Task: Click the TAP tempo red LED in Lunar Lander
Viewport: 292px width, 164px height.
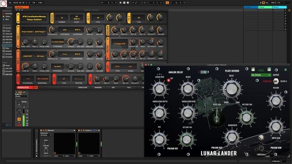Action: point(169,80)
